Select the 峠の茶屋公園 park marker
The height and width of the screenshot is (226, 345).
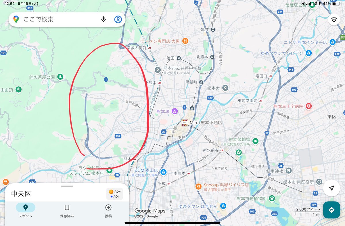[60, 77]
